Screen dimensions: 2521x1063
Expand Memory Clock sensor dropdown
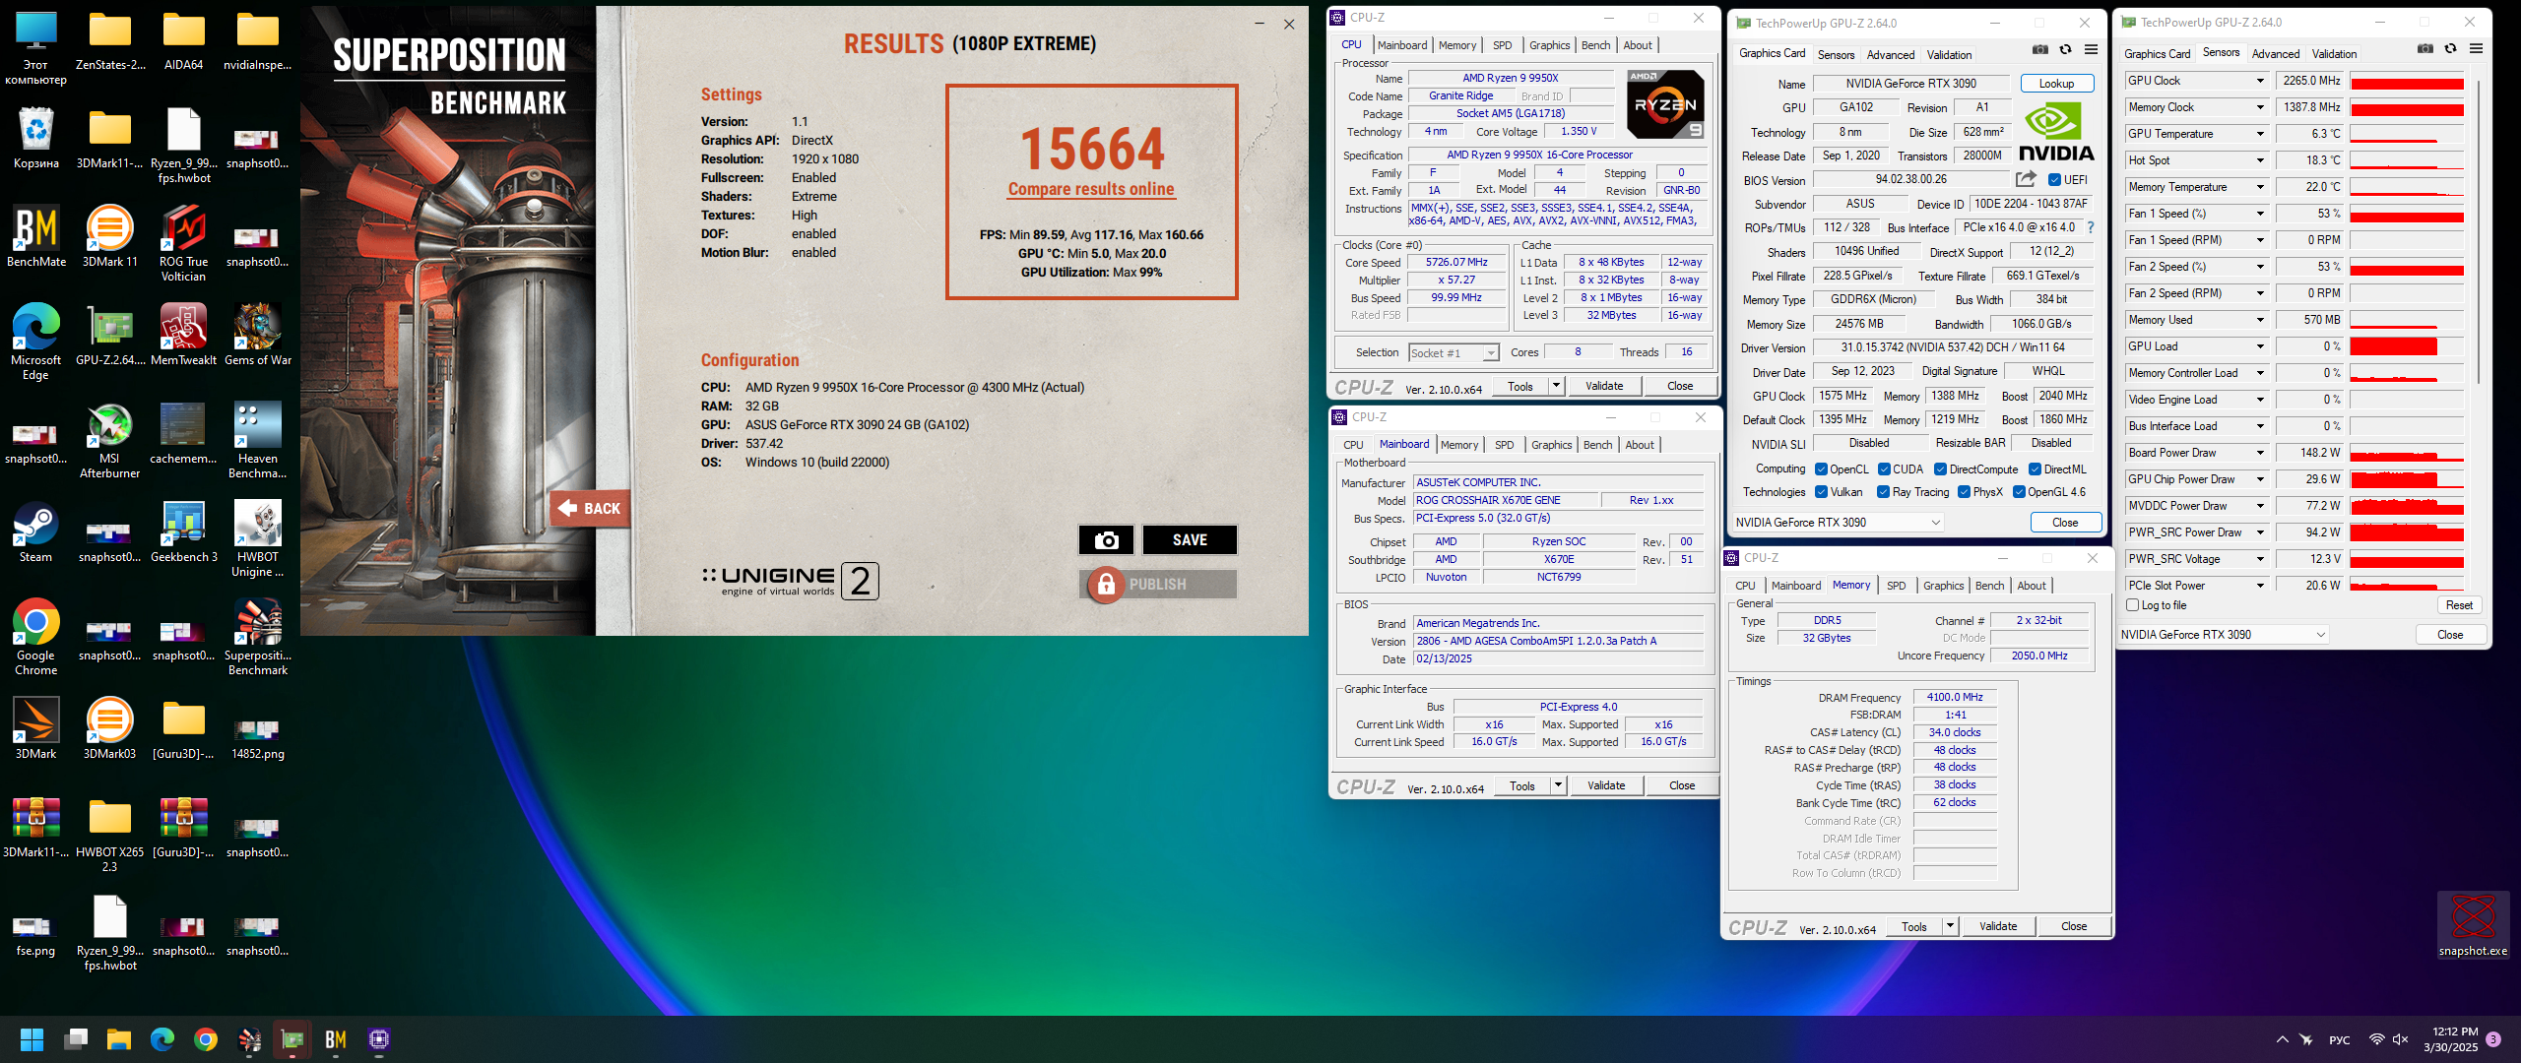(x=2260, y=107)
